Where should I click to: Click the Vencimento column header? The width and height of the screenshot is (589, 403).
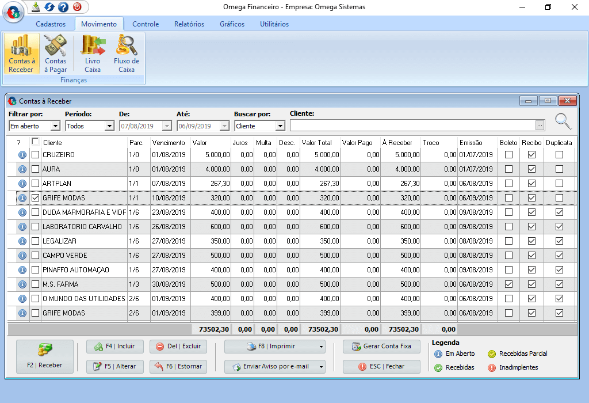(169, 142)
